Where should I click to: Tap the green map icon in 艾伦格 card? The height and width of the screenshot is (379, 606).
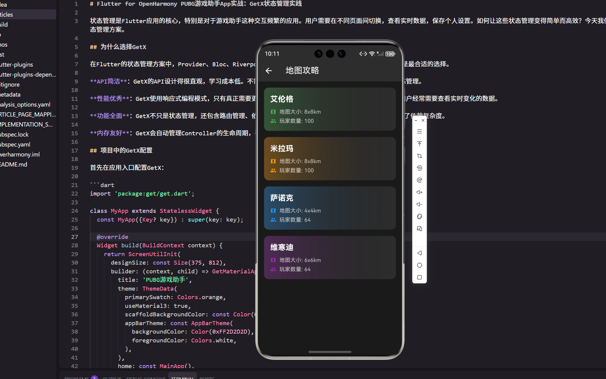pyautogui.click(x=273, y=112)
